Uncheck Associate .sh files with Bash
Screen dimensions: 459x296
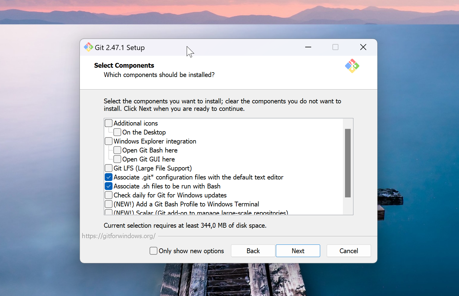pyautogui.click(x=109, y=186)
